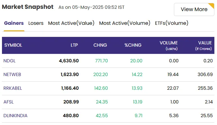This screenshot has width=217, height=125.
Task: Open the AFSL symbol link
Action: [x=8, y=102]
